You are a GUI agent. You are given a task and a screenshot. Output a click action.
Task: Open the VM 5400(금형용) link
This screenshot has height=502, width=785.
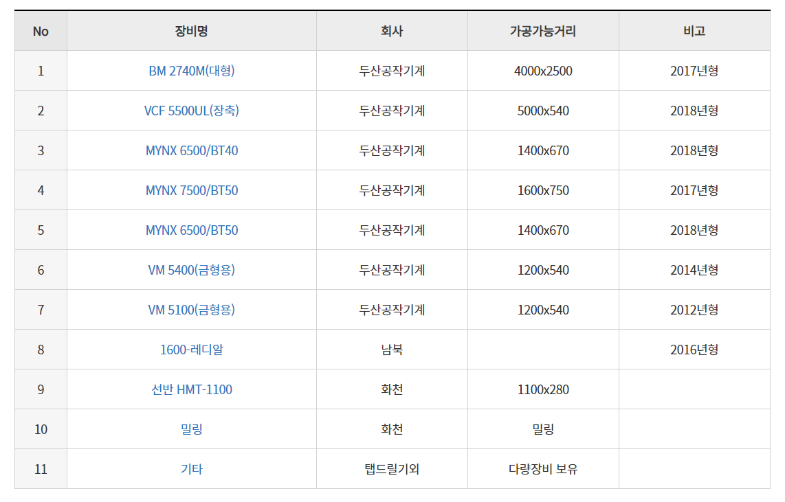192,270
